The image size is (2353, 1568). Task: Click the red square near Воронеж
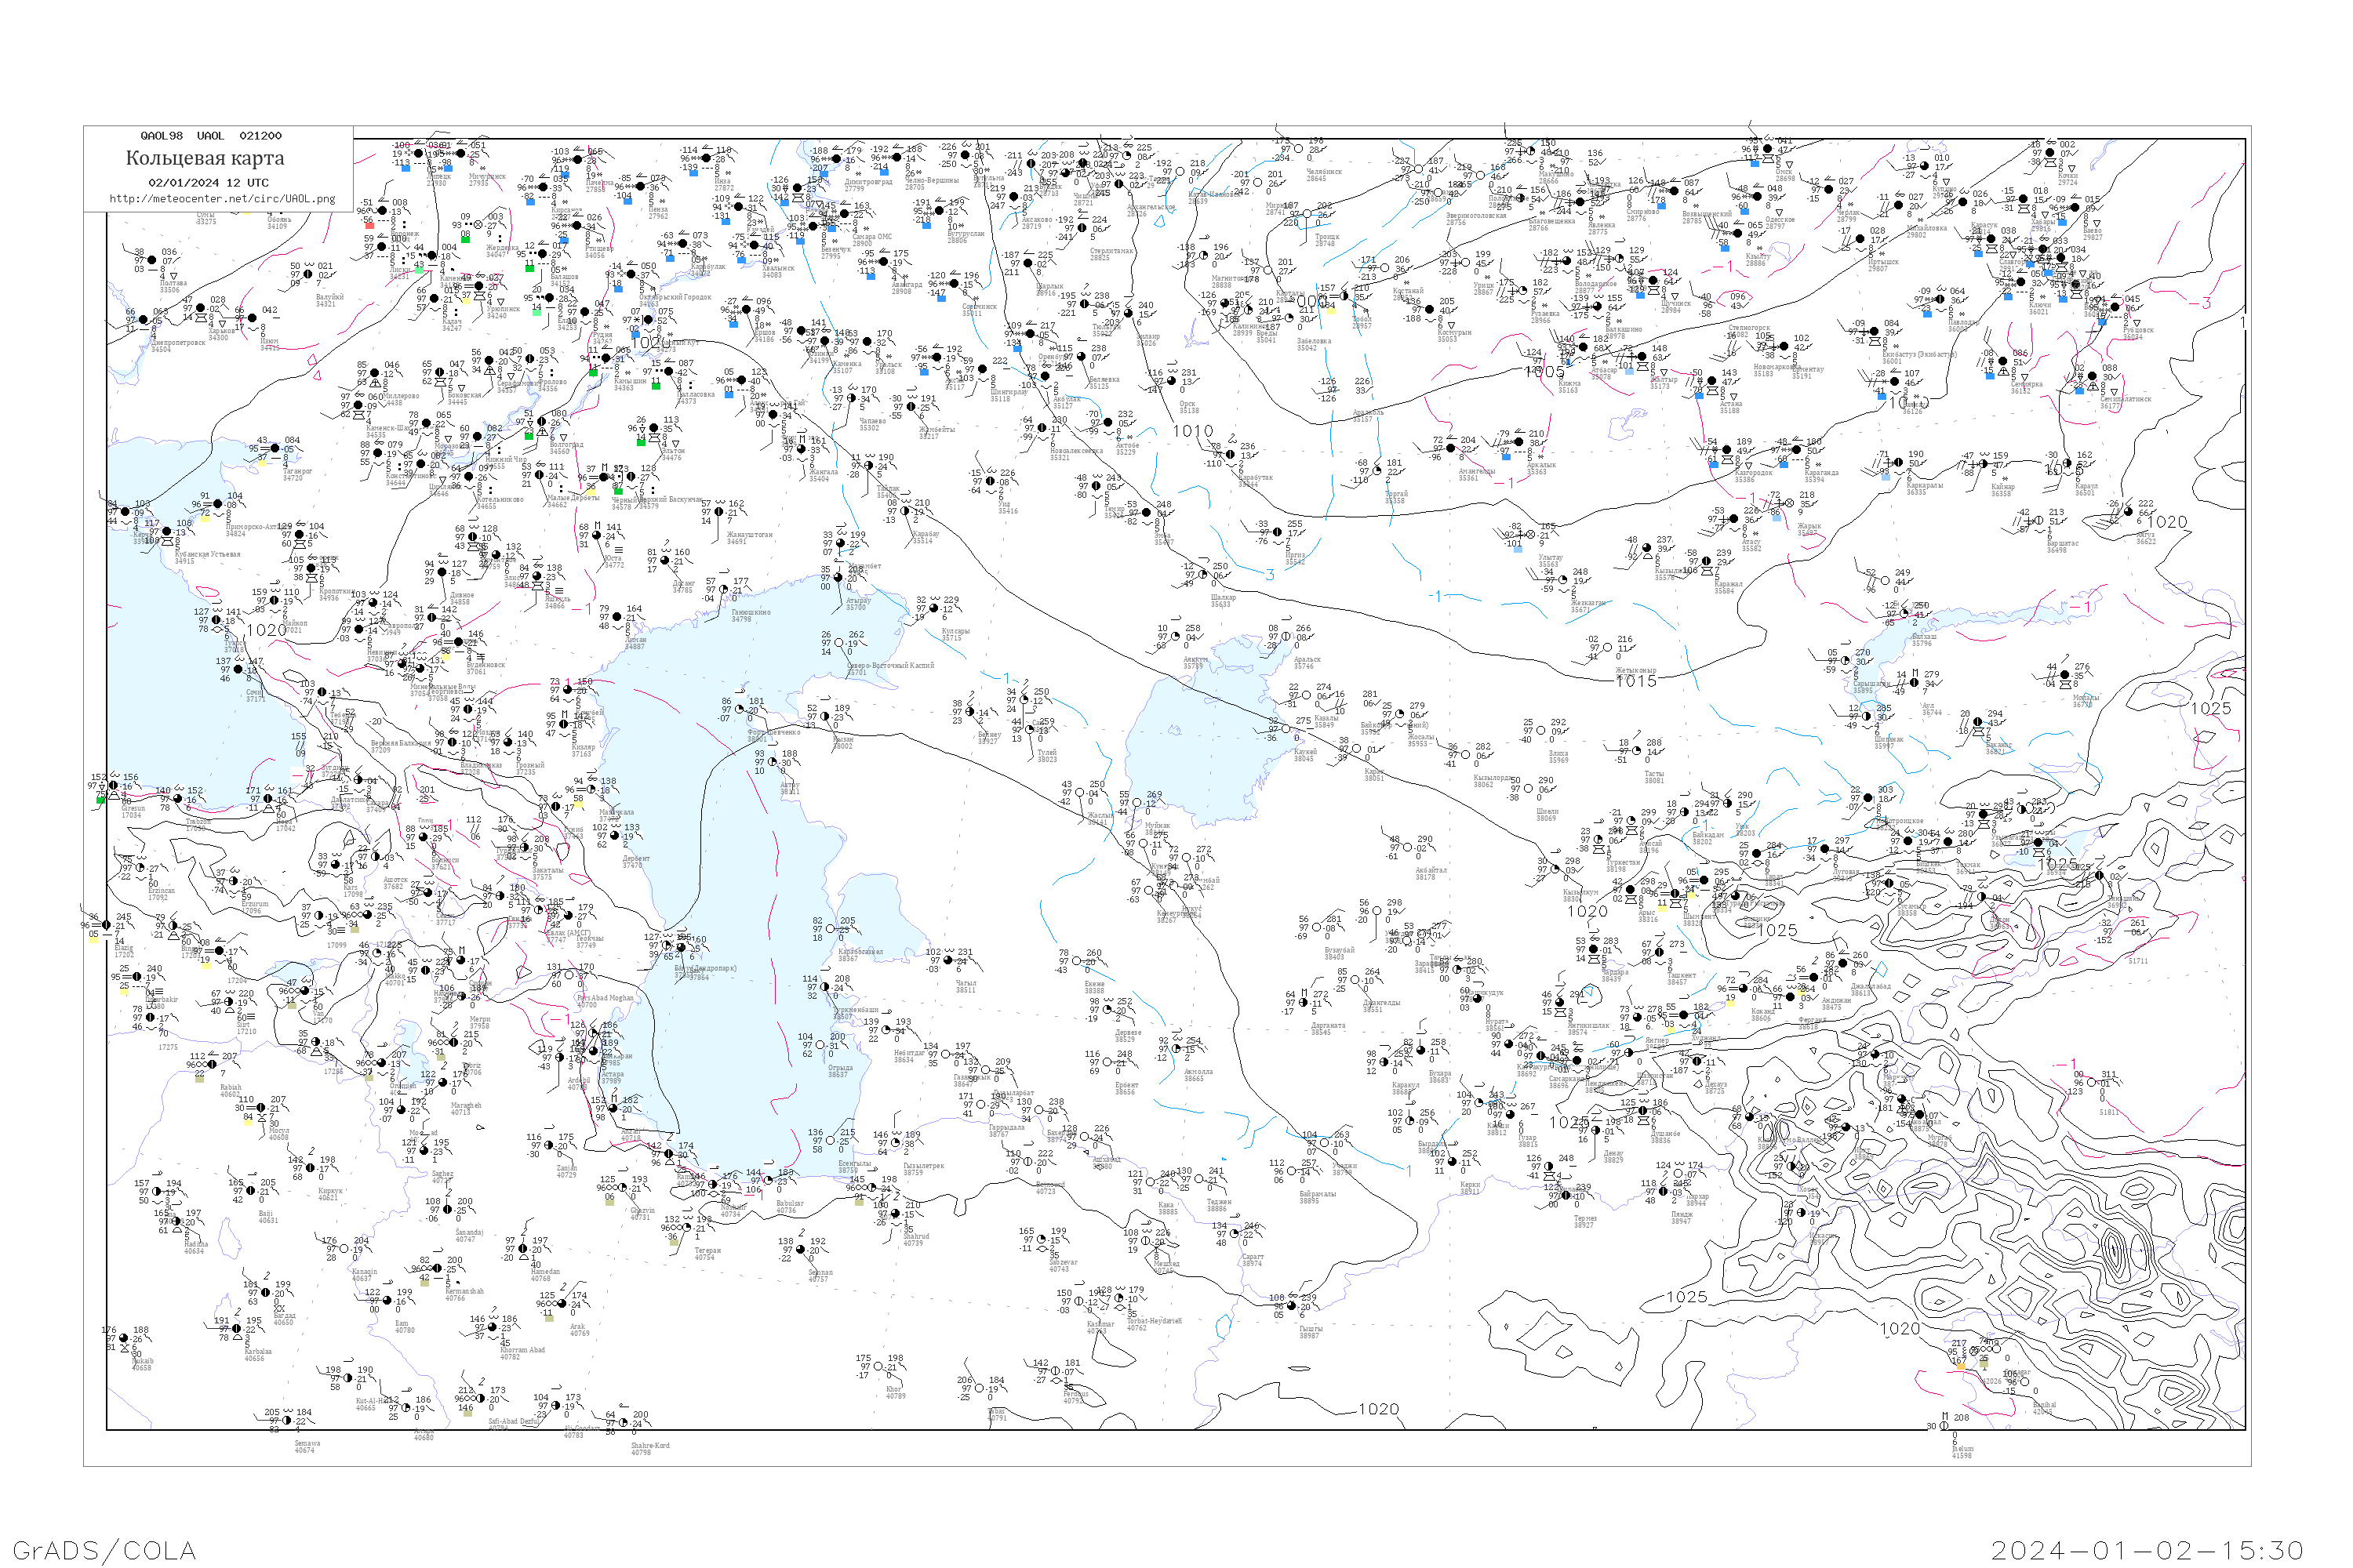coord(369,225)
